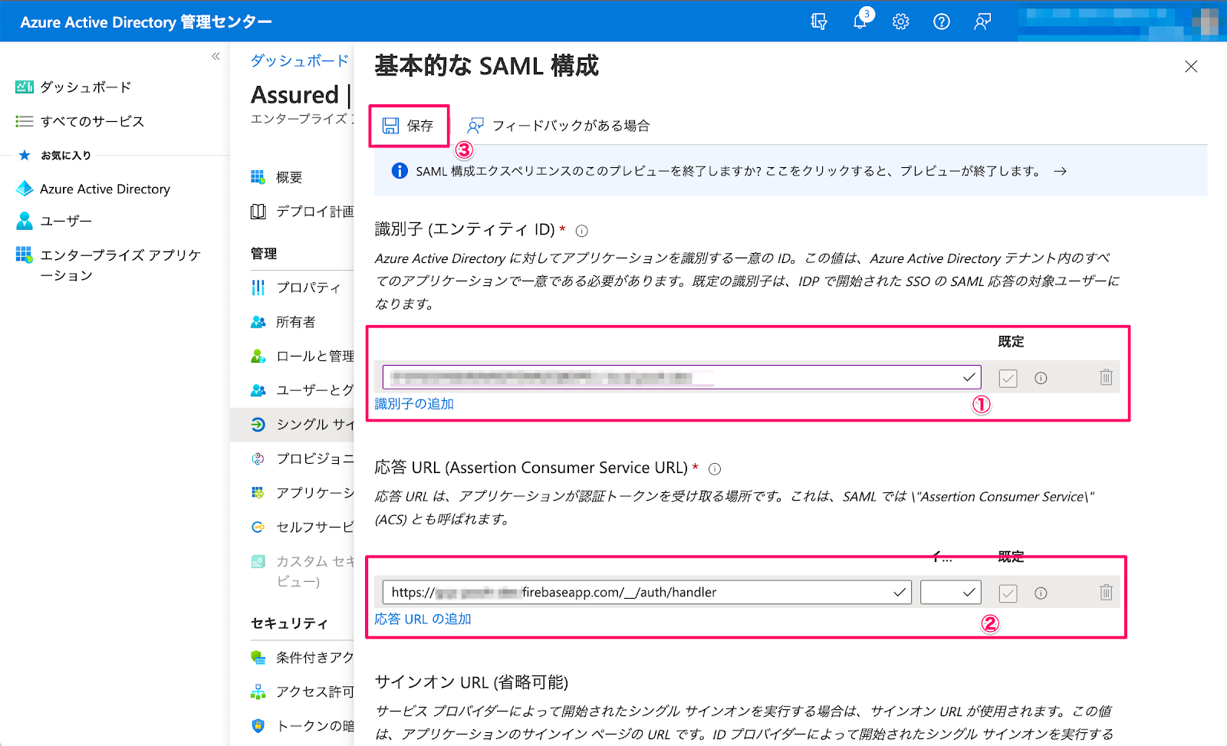Viewport: 1227px width, 746px height.
Task: Click the header feedback icon
Action: click(x=982, y=21)
